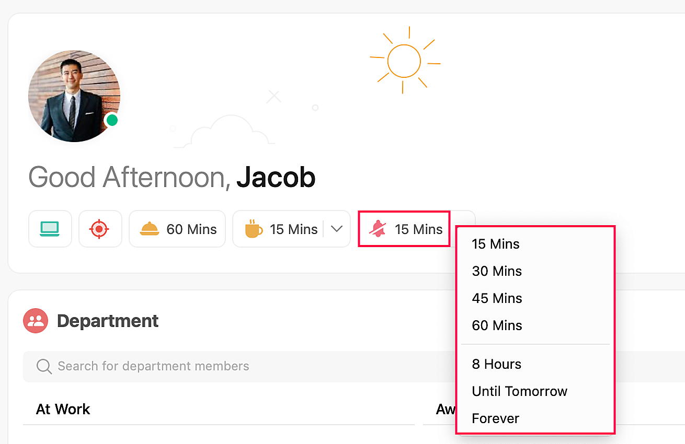This screenshot has width=685, height=444.
Task: Expand the coffee break duration dropdown
Action: [x=337, y=229]
